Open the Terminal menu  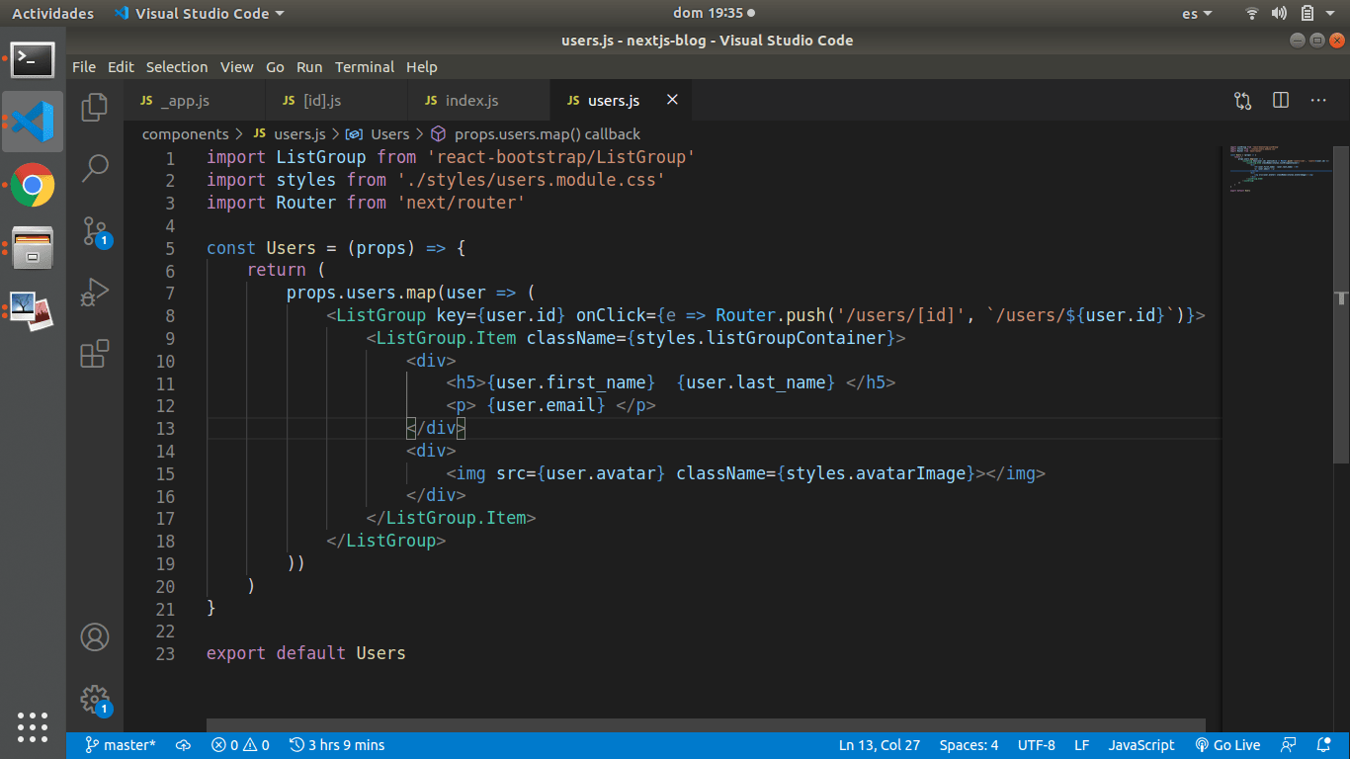coord(364,67)
